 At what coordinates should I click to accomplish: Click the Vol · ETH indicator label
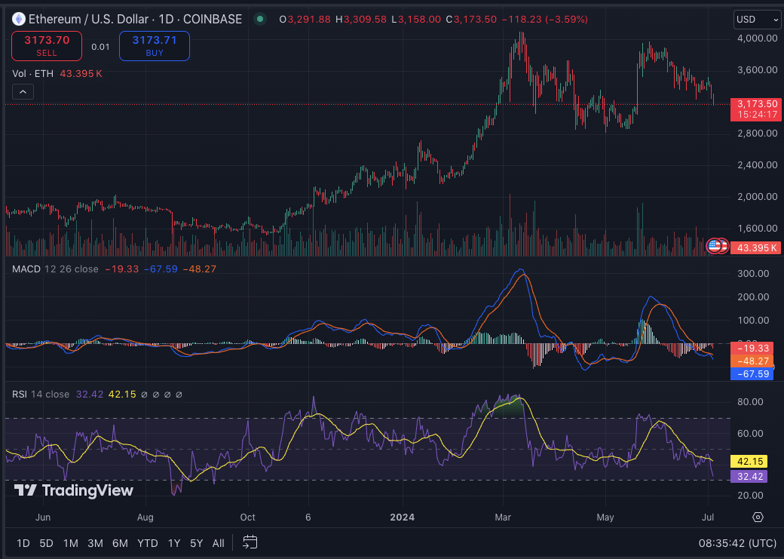tap(33, 74)
